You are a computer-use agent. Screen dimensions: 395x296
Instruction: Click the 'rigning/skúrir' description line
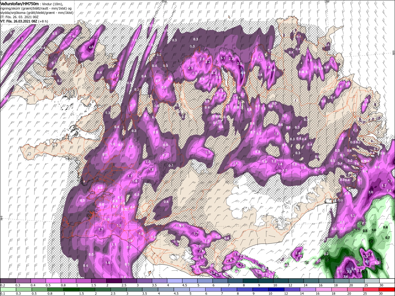pos(36,8)
